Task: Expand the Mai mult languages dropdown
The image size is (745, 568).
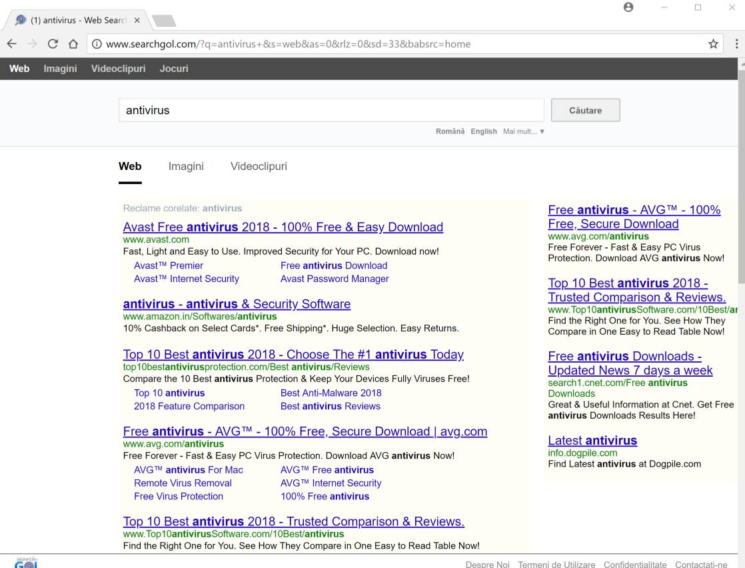Action: [x=524, y=131]
